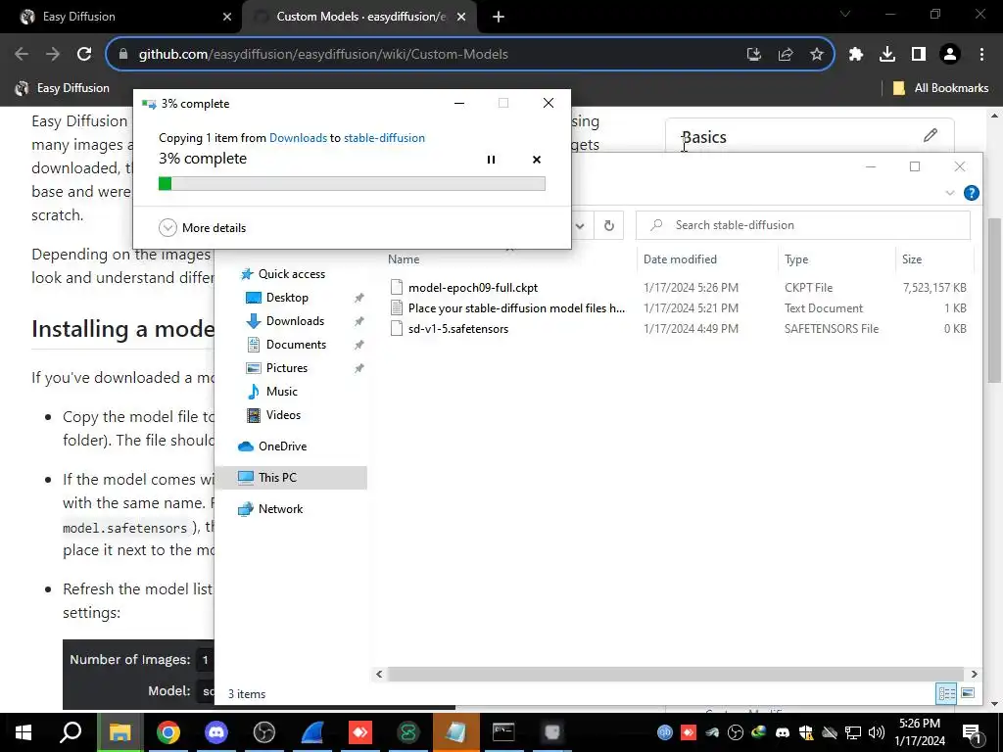This screenshot has height=752, width=1003.
Task: Share this page icon in address bar
Action: point(786,55)
